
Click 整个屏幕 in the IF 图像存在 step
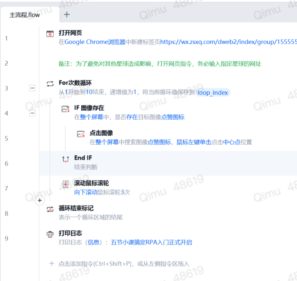[91, 117]
